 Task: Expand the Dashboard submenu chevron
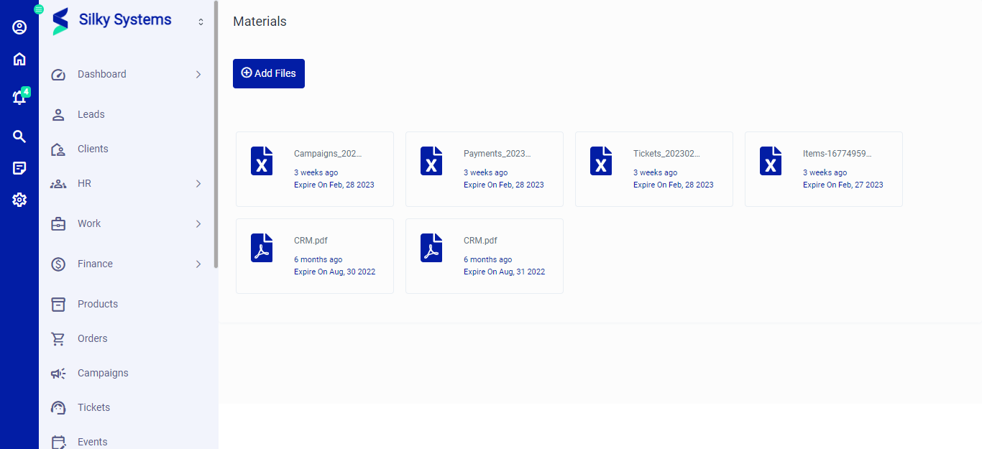[x=198, y=75]
